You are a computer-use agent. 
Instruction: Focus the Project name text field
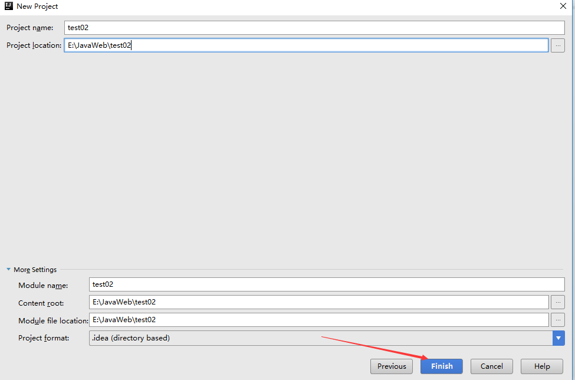point(314,28)
